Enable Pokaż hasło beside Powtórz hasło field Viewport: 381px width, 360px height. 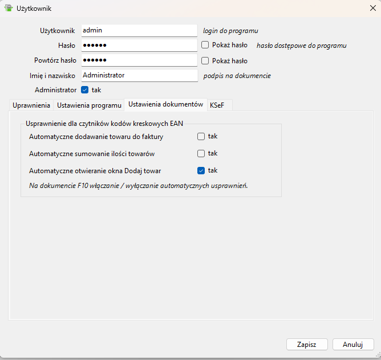pyautogui.click(x=205, y=60)
